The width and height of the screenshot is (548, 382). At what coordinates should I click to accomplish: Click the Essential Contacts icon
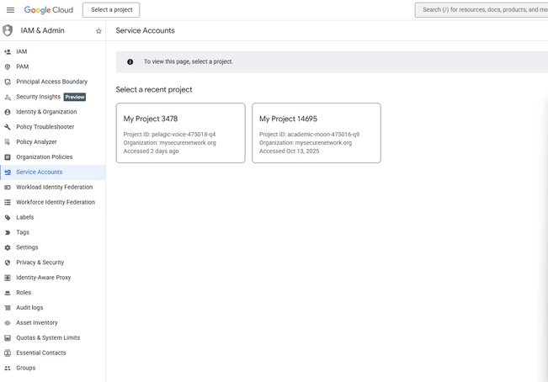[x=8, y=353]
